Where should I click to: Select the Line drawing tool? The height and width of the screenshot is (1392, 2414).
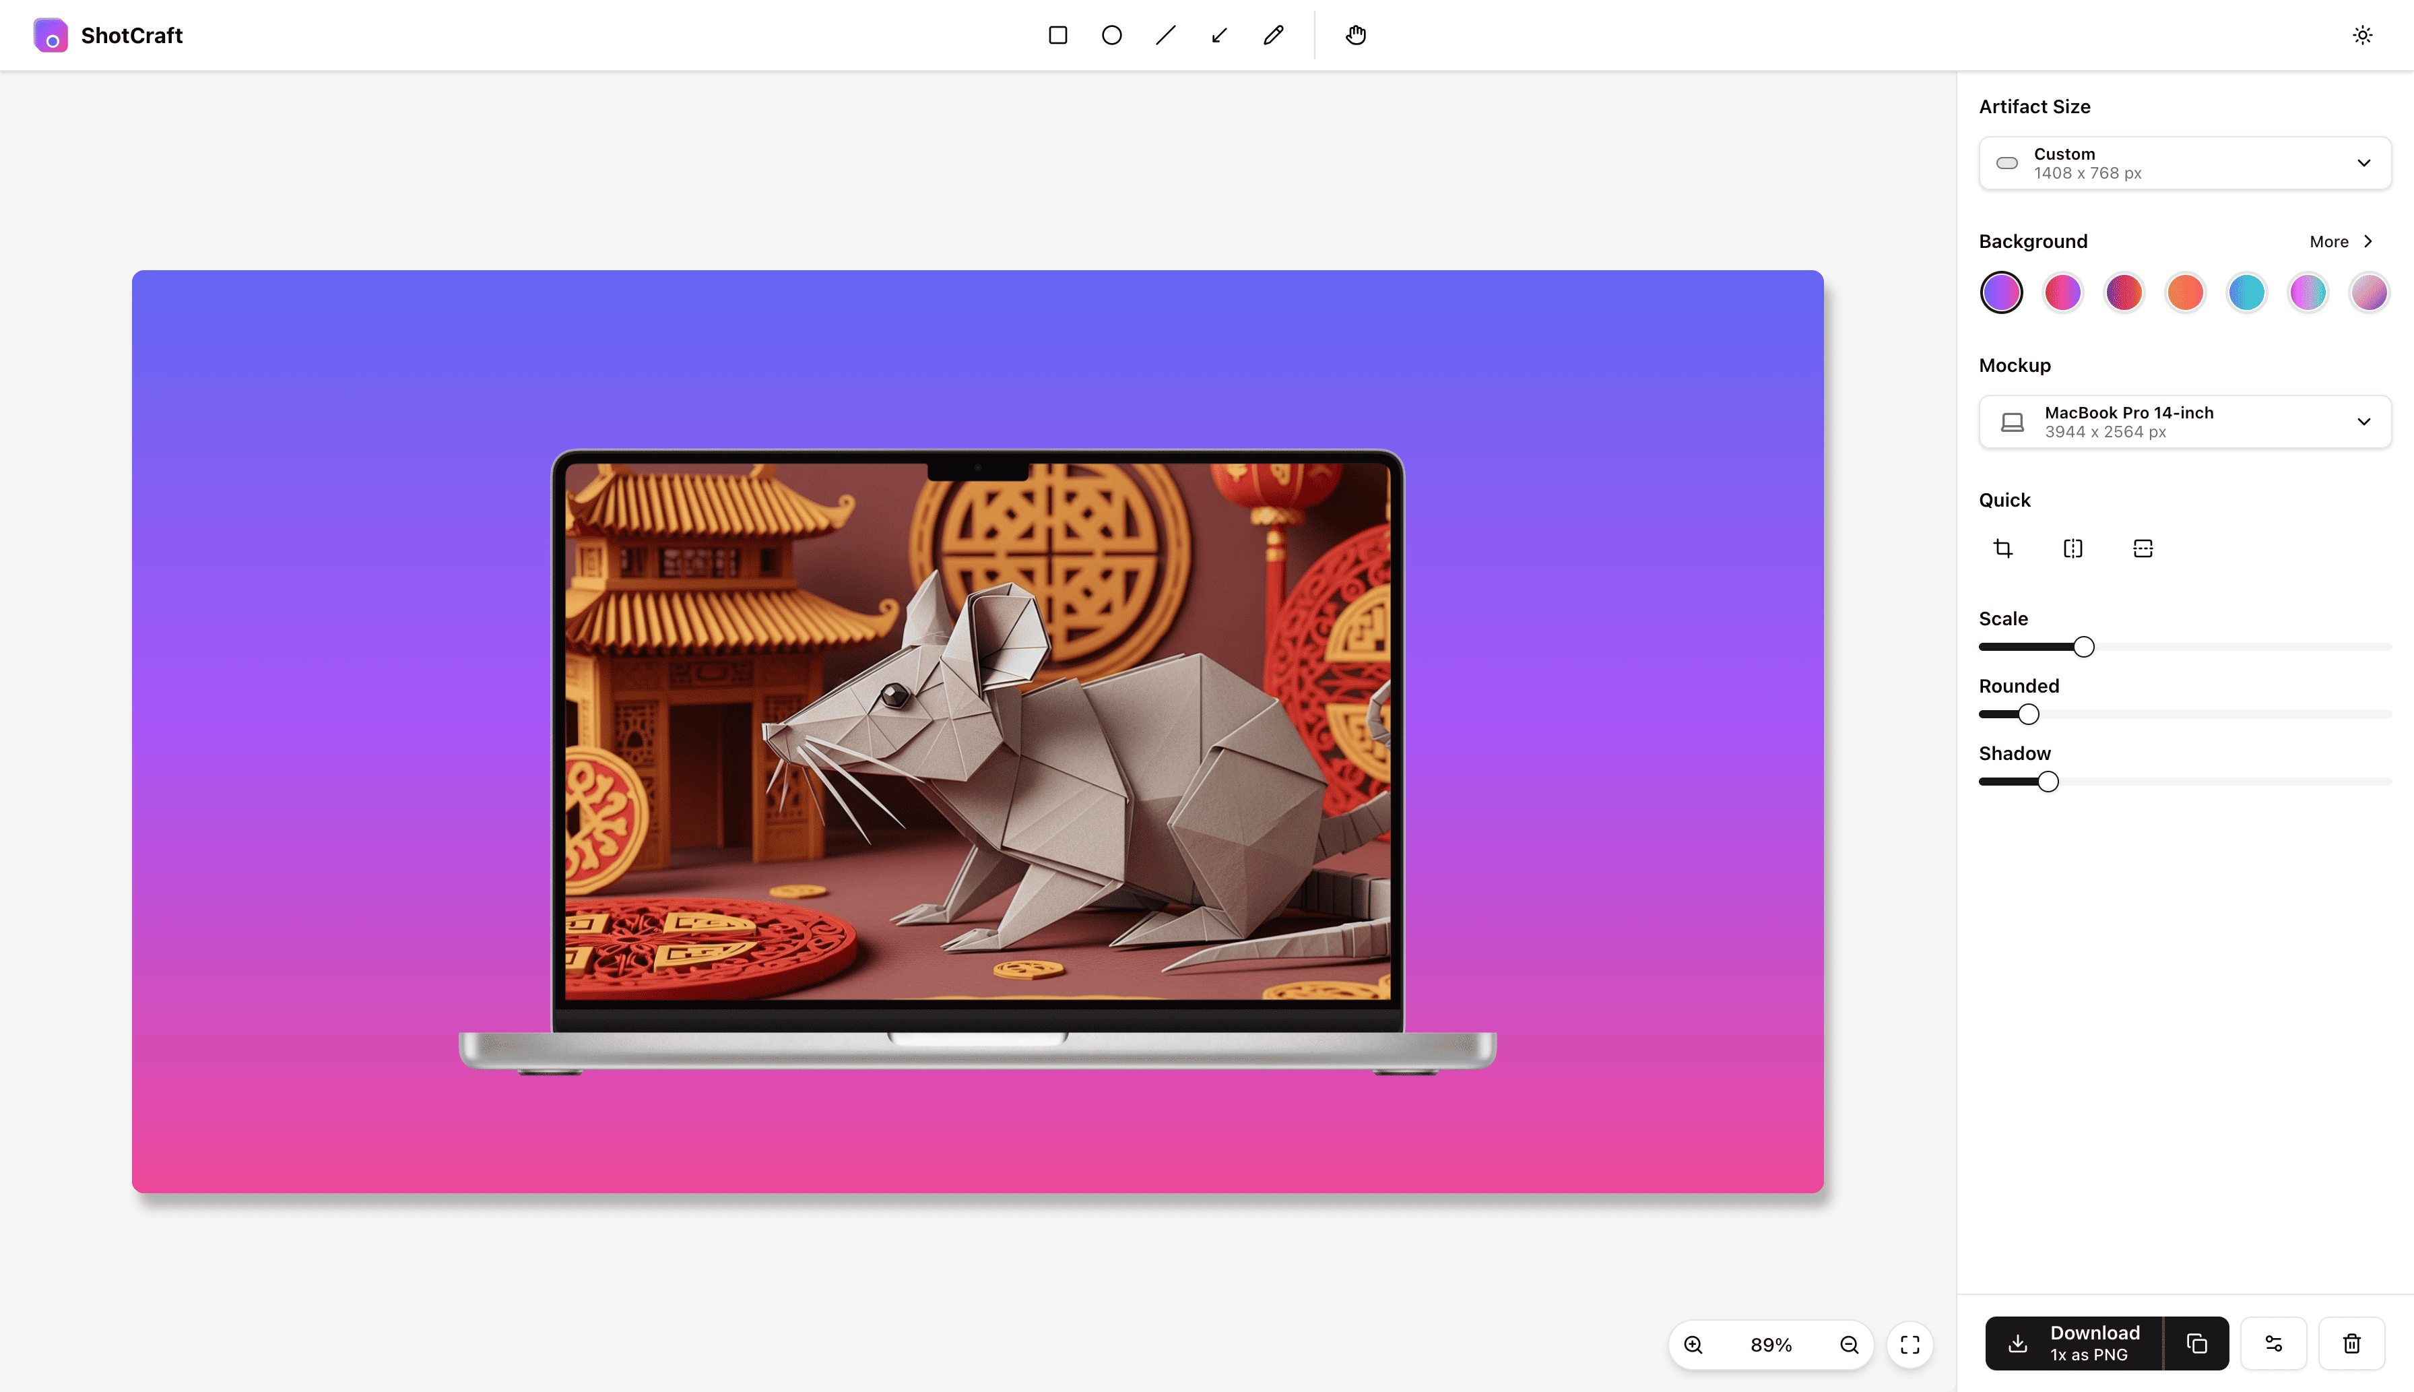point(1165,36)
